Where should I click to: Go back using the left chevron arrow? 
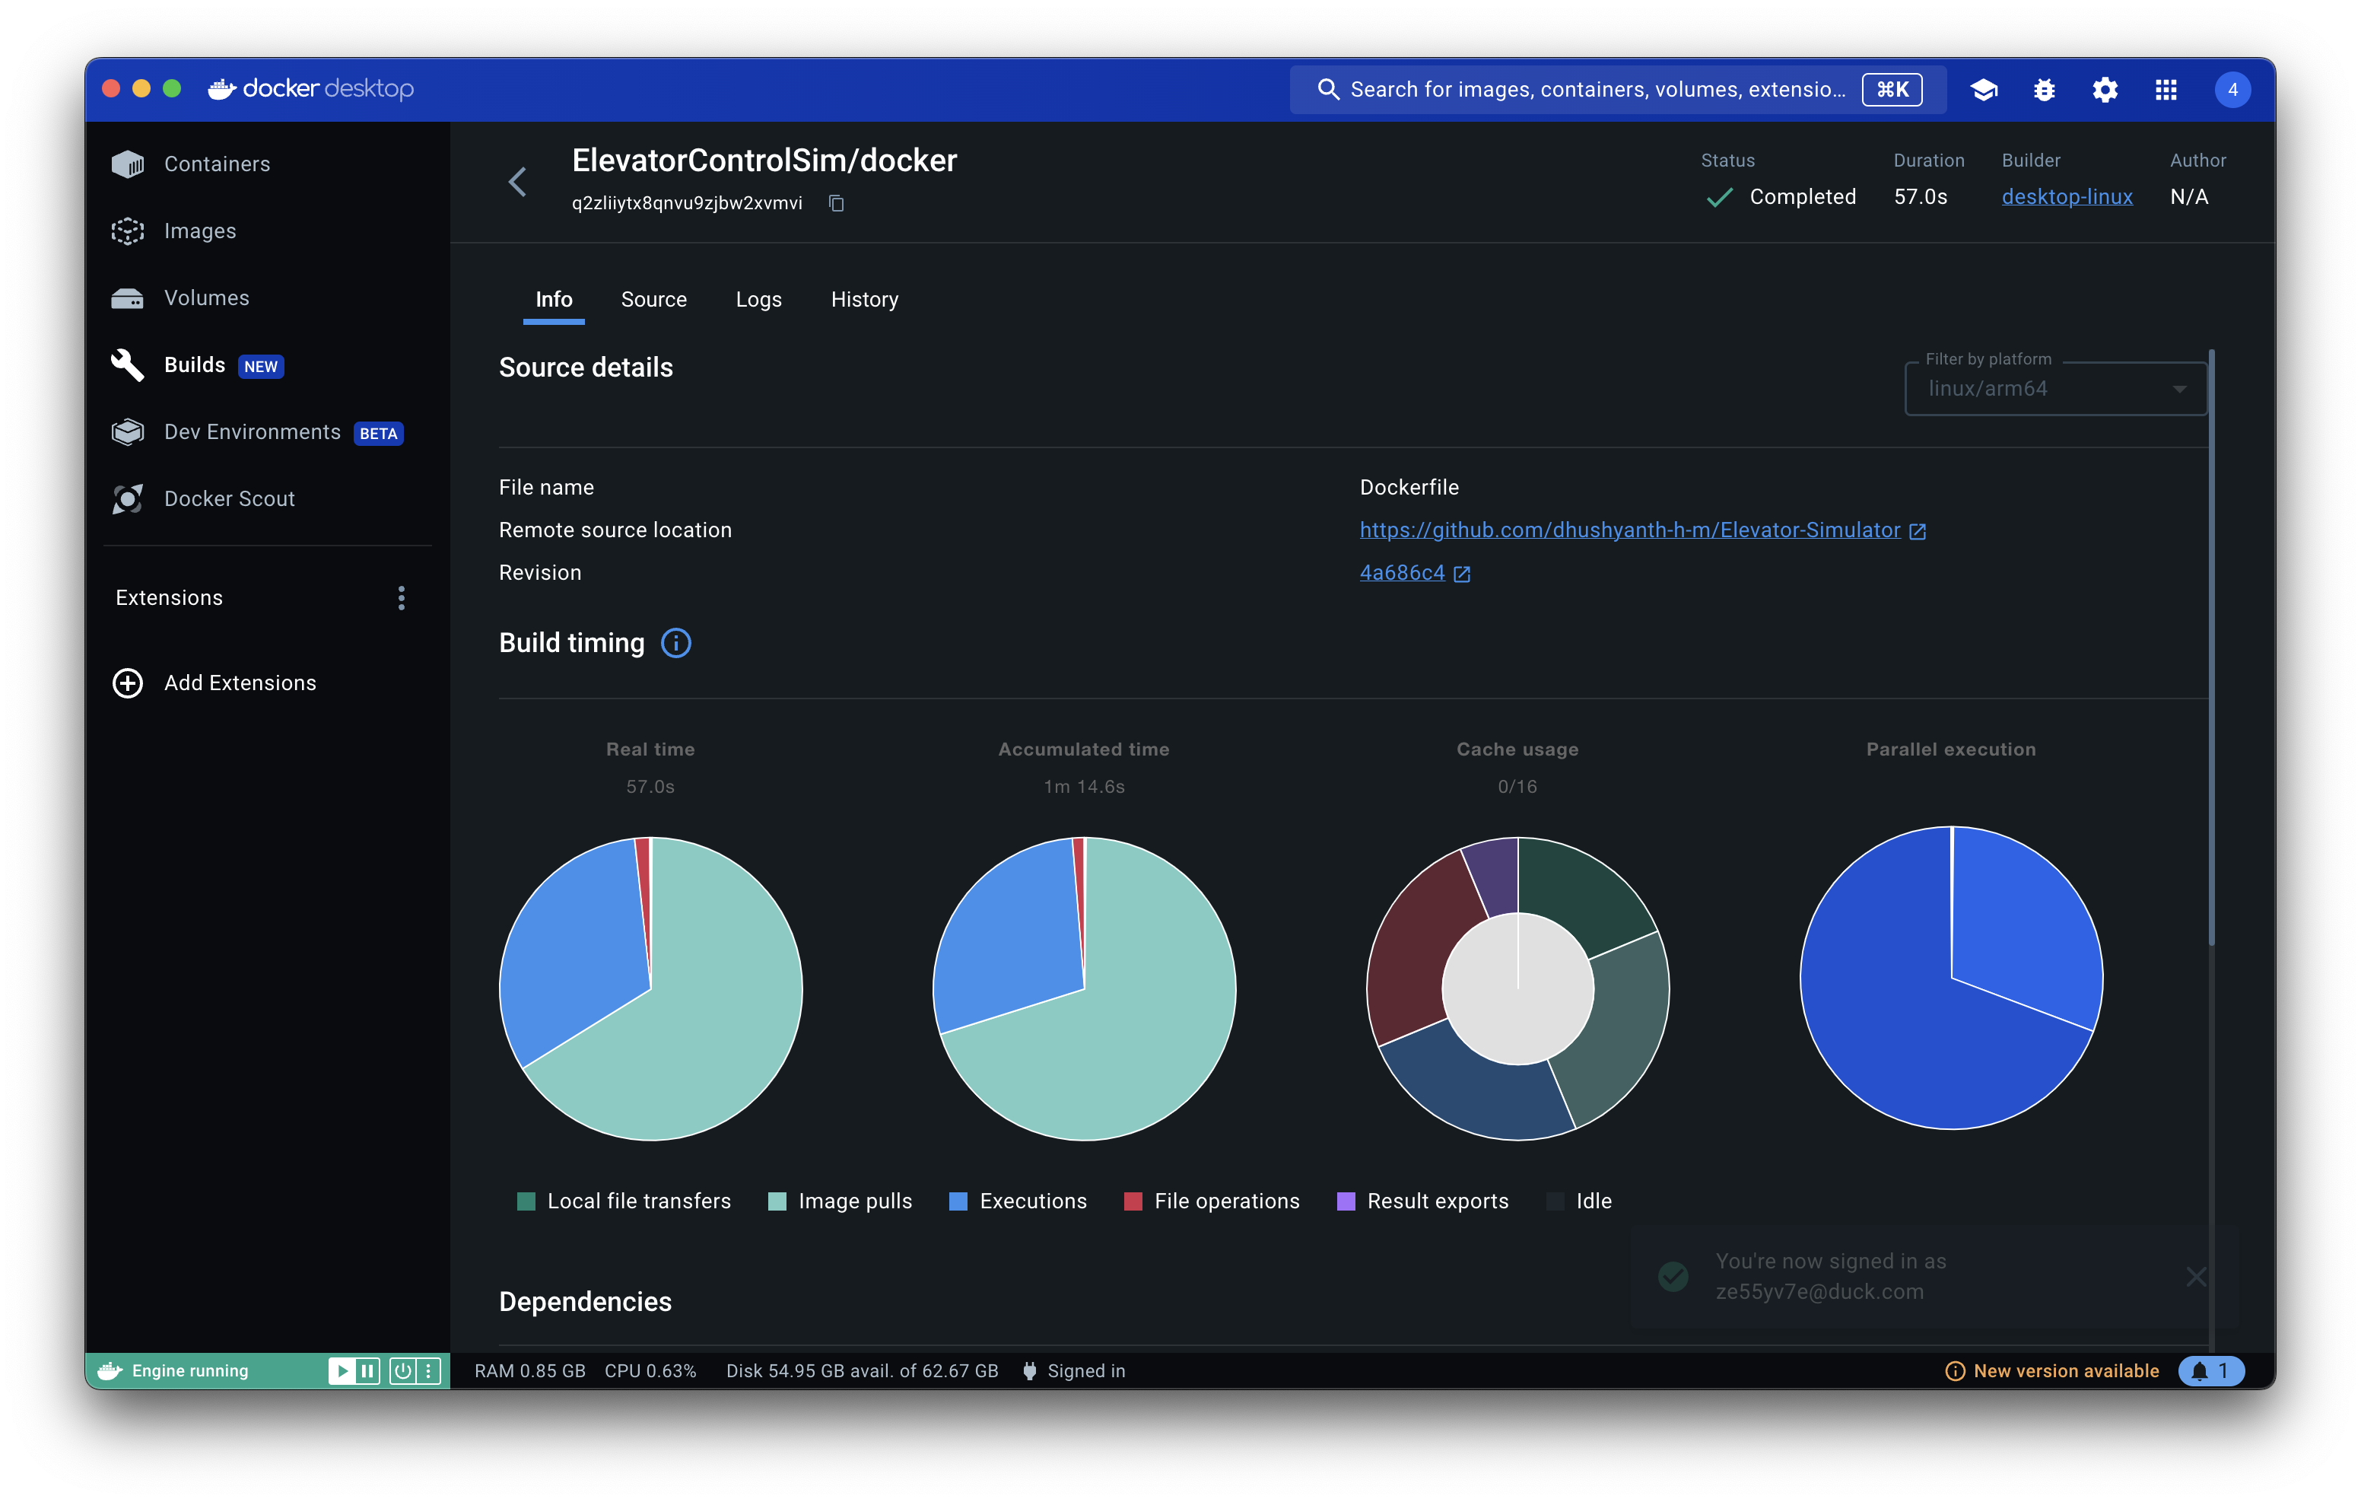pos(518,182)
